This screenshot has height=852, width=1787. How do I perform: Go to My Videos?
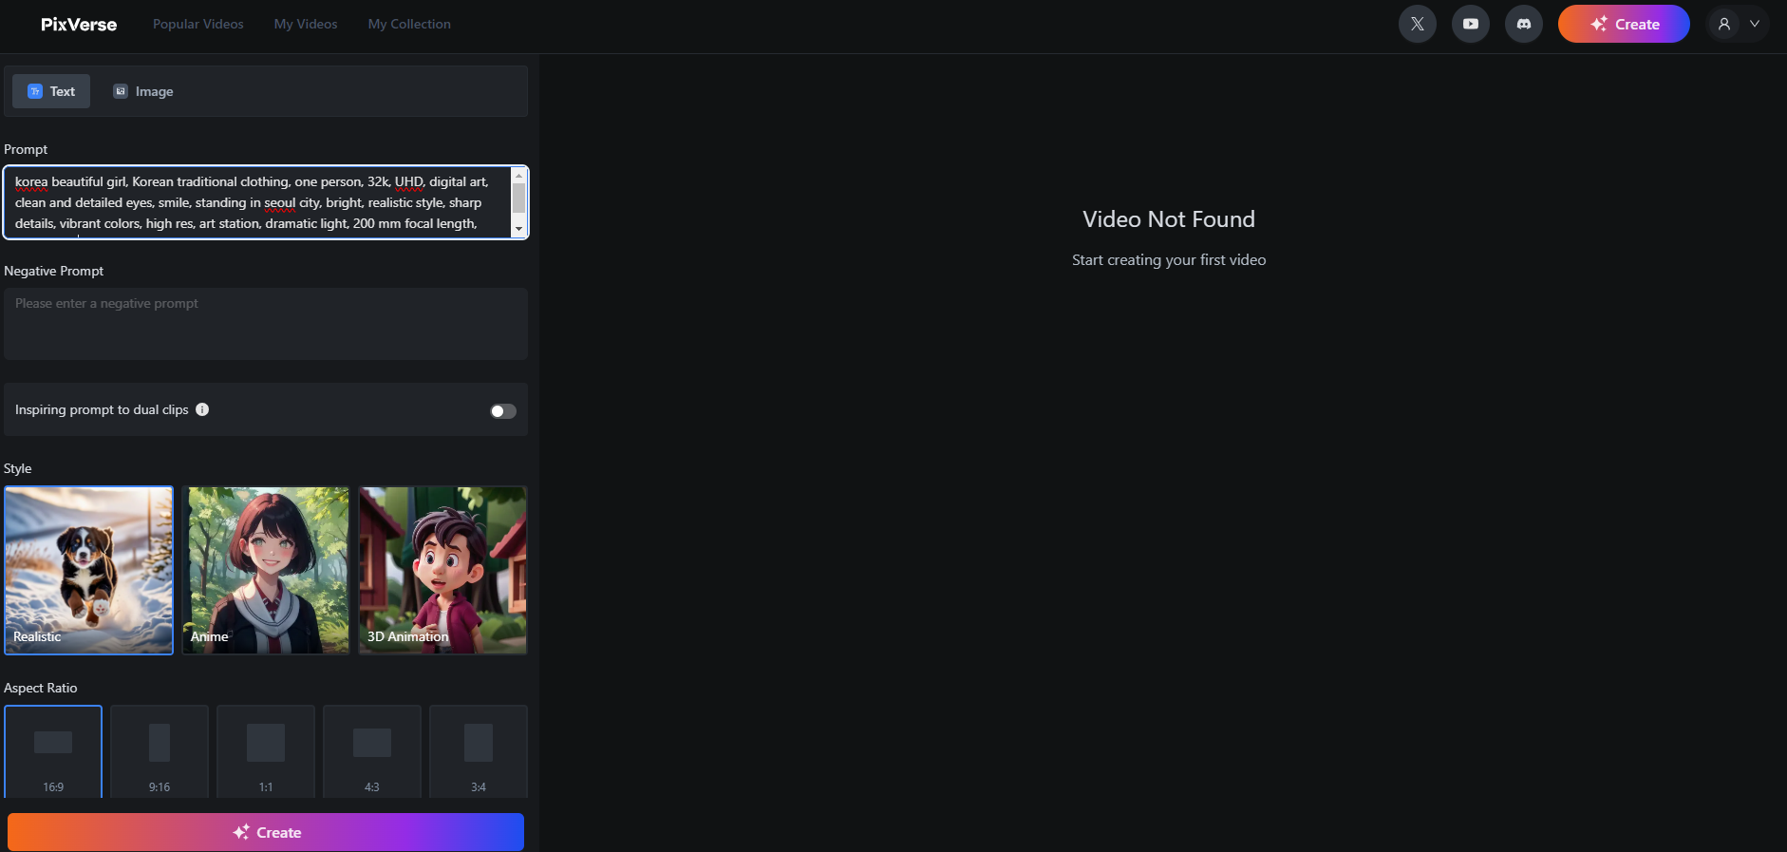click(306, 24)
